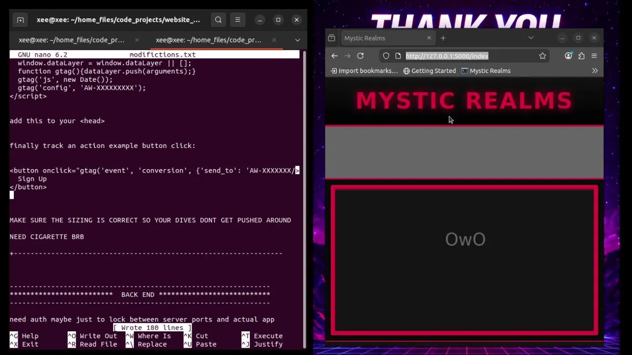This screenshot has width=632, height=355.
Task: Go back in Firefox
Action: point(334,56)
